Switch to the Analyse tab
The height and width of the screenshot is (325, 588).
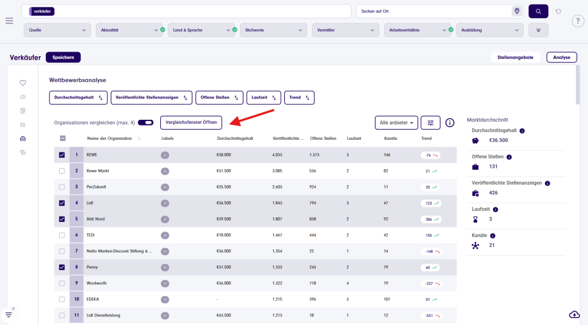tap(562, 57)
